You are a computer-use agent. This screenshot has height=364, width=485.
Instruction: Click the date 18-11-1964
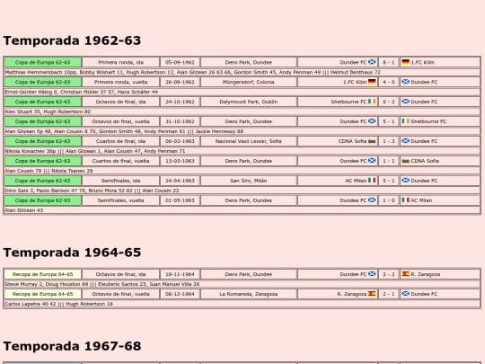[x=180, y=274]
